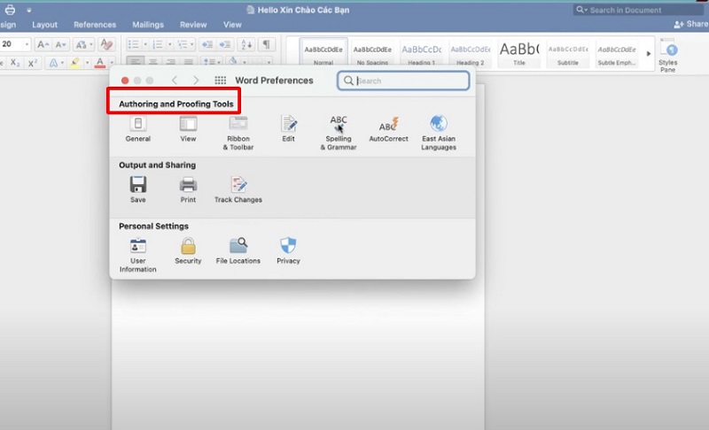709x430 pixels.
Task: Sort paragraph text
Action: tap(246, 44)
